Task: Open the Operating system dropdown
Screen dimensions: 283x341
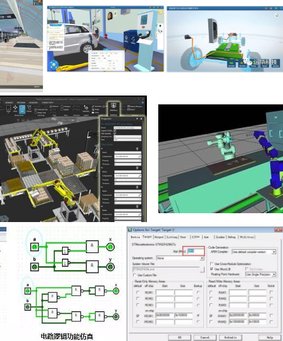Action: click(180, 258)
